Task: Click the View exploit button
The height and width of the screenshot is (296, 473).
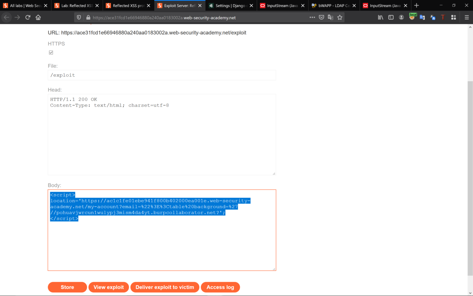Action: click(108, 287)
